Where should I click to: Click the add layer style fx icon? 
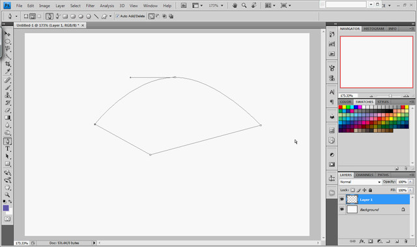pyautogui.click(x=362, y=241)
